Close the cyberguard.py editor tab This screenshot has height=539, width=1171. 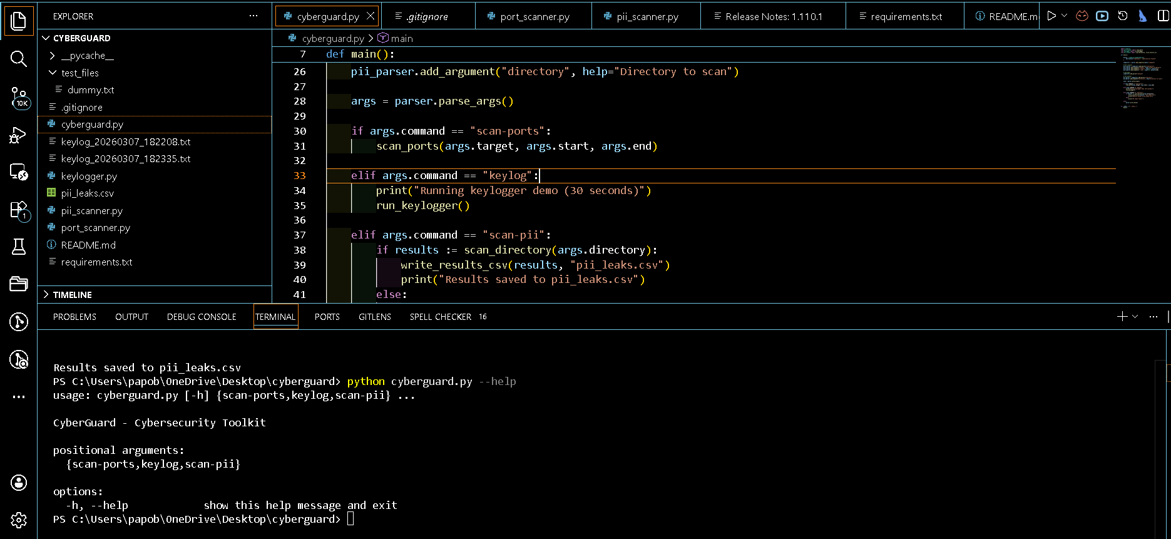[x=371, y=16]
